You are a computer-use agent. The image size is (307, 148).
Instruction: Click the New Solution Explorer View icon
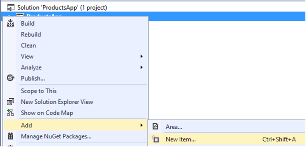[x=10, y=102]
